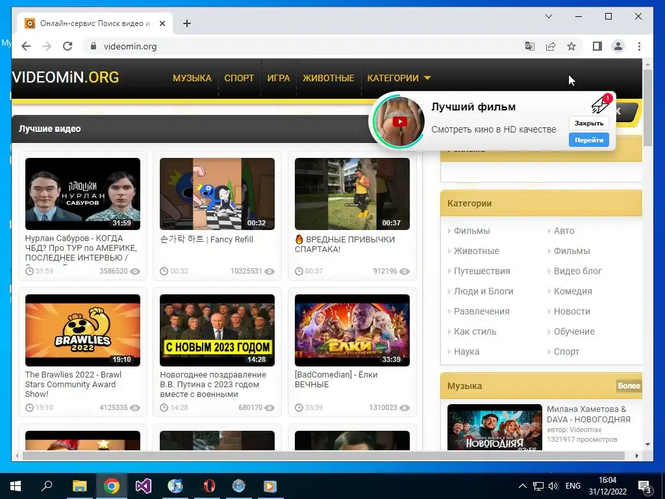Screen dimensions: 665x499
Task: Switch ENG input language indicator
Action: pos(573,486)
